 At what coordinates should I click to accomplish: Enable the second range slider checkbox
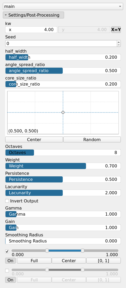pos(7,271)
